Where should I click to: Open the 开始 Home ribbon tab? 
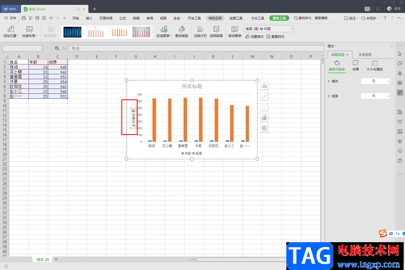tap(76, 18)
